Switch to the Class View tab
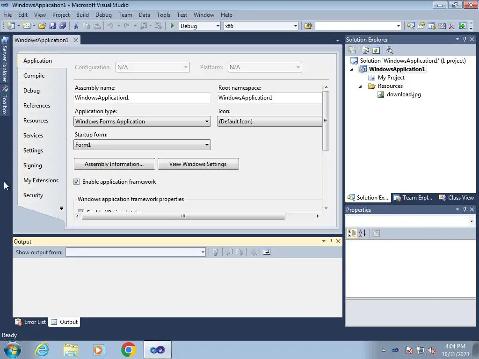Screen dimensions: 479x359 [457, 198]
